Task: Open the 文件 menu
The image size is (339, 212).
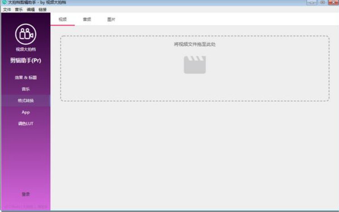Action: pos(7,10)
